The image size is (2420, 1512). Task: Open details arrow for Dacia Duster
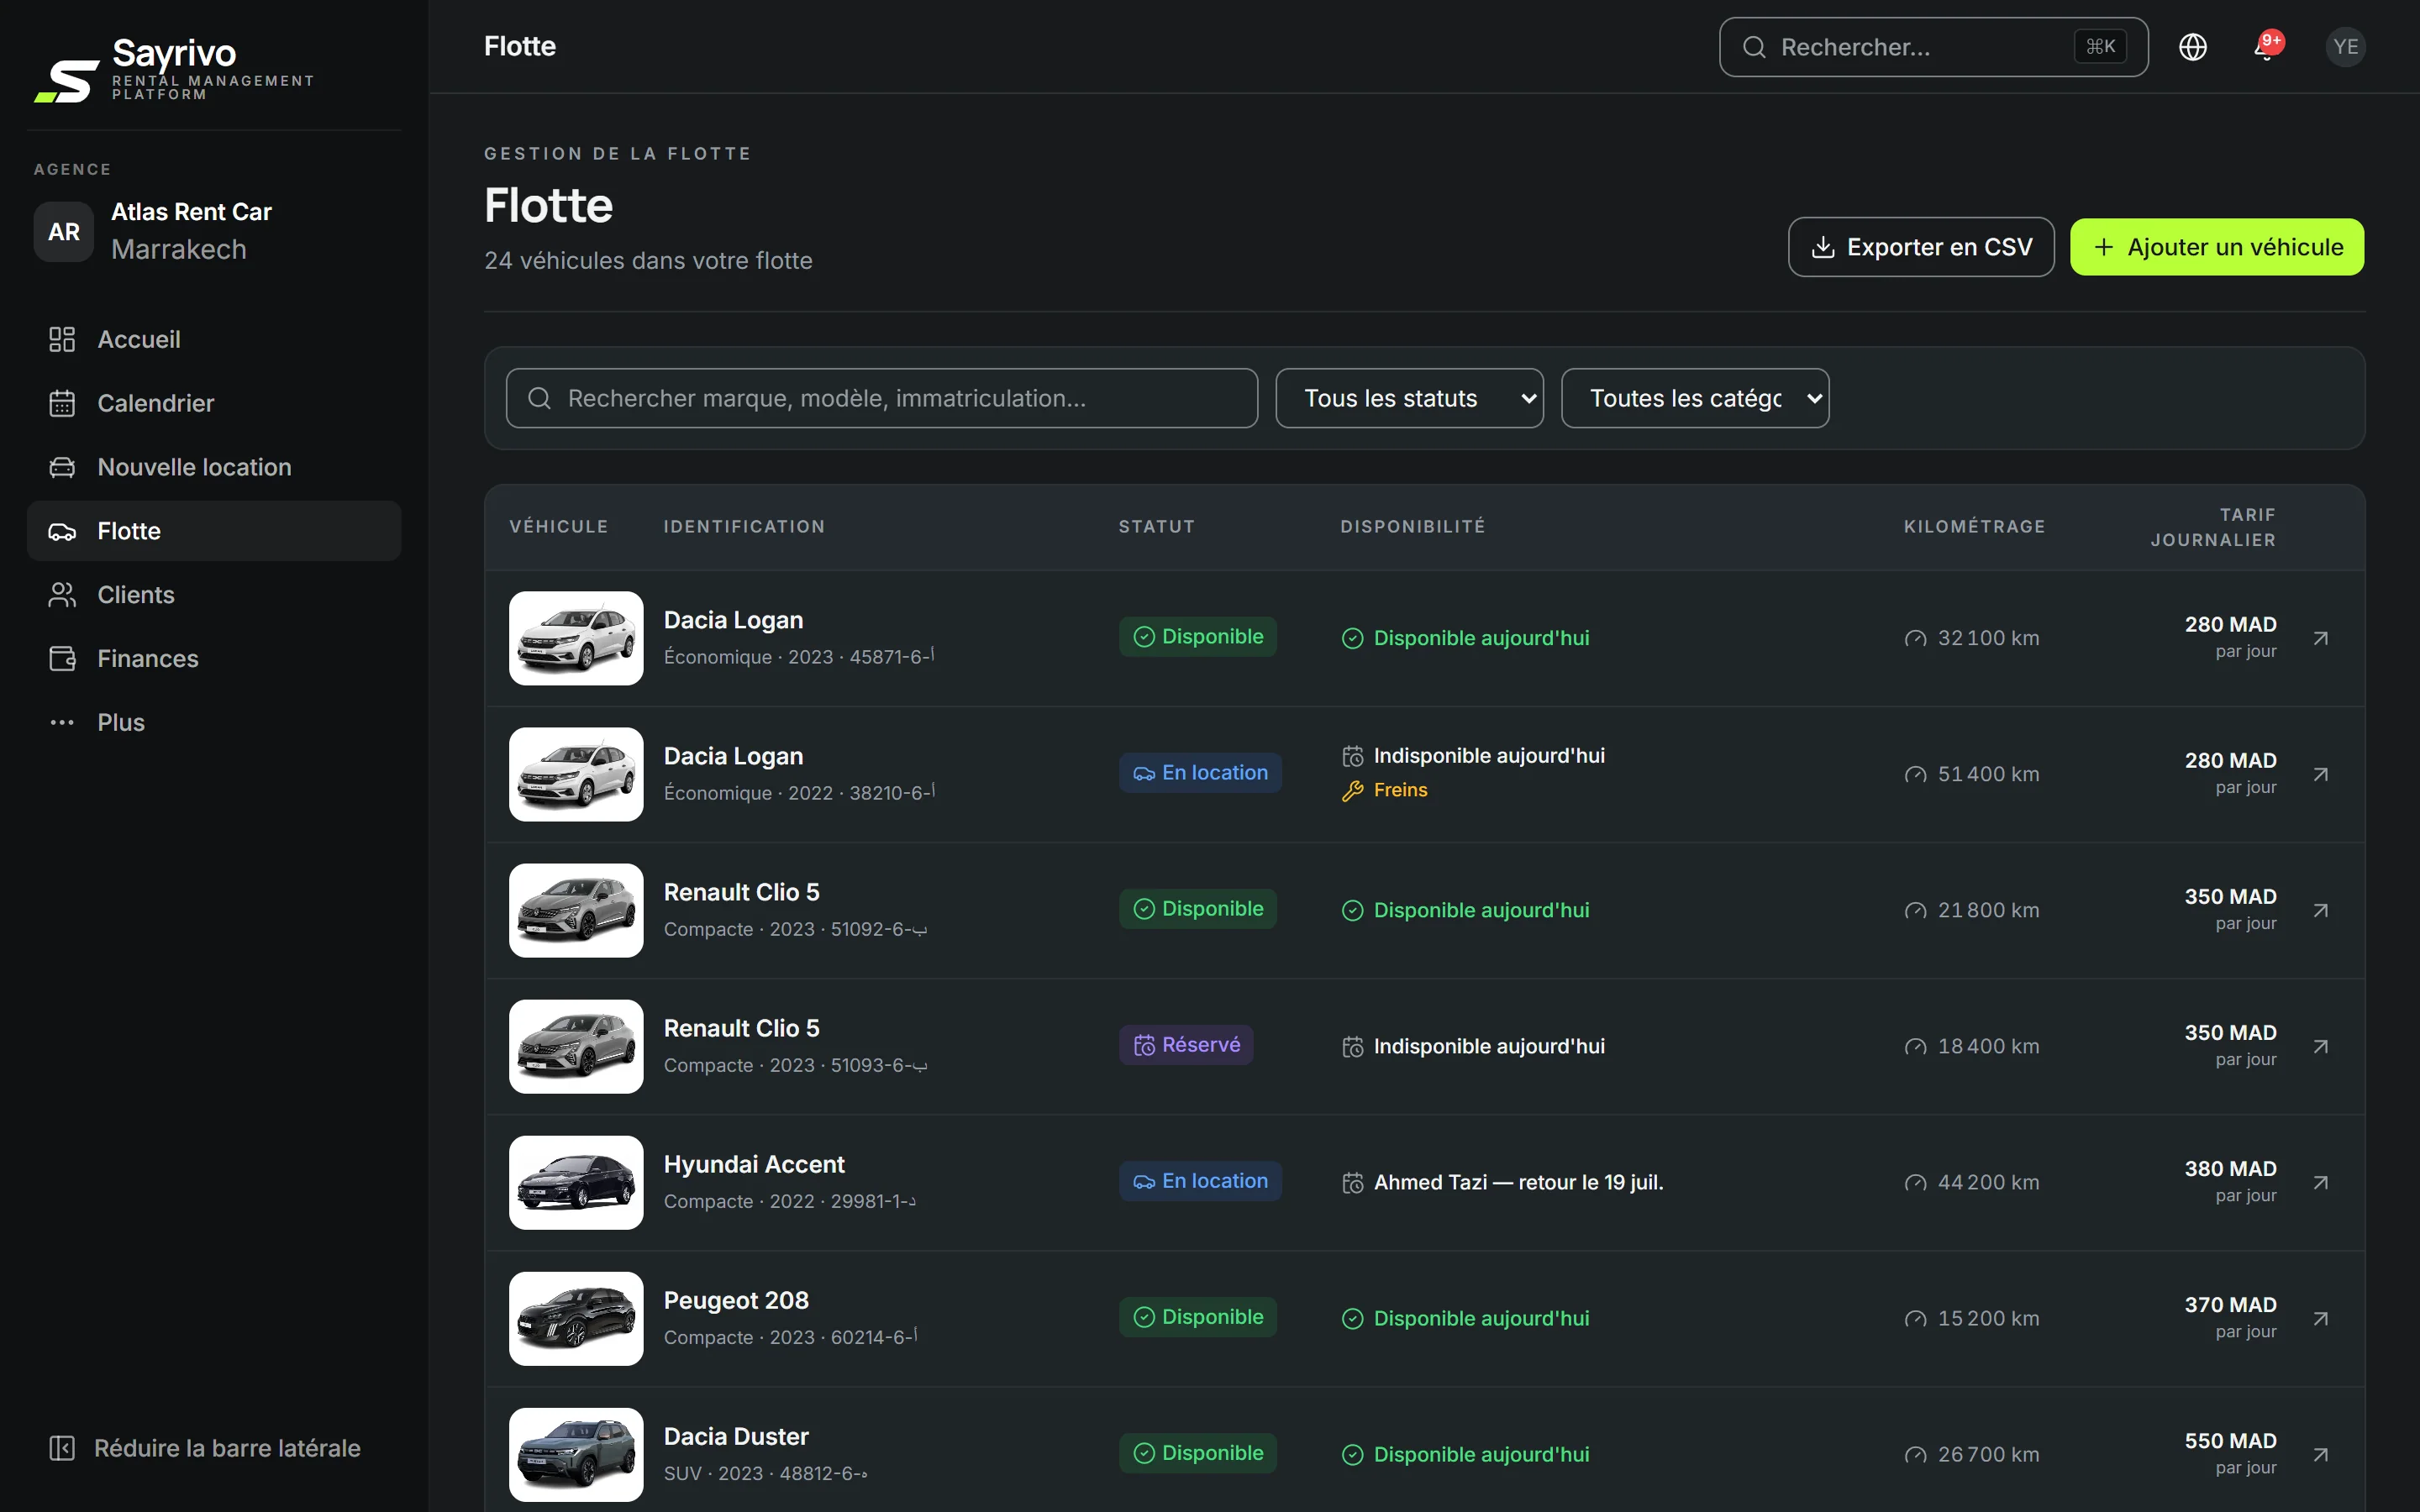(2321, 1454)
